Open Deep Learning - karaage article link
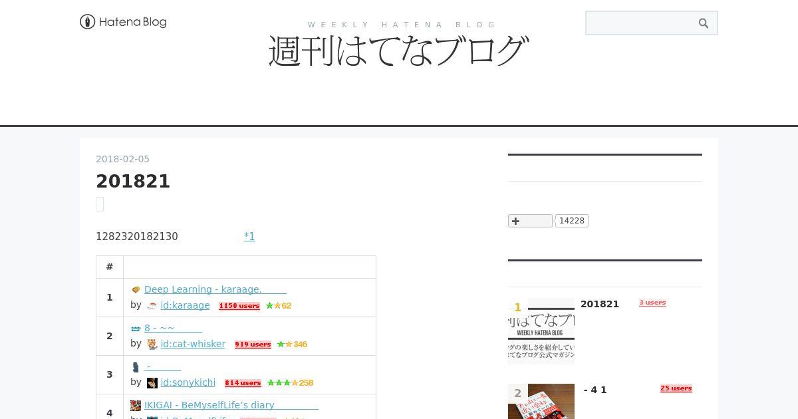This screenshot has width=798, height=419. click(215, 289)
